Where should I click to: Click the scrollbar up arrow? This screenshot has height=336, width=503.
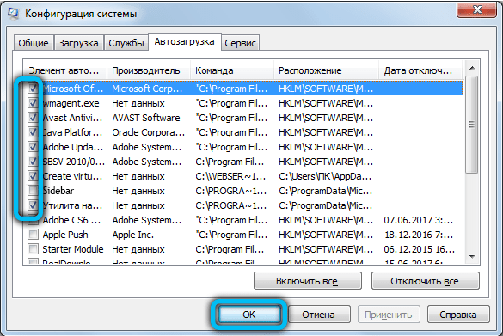(472, 68)
